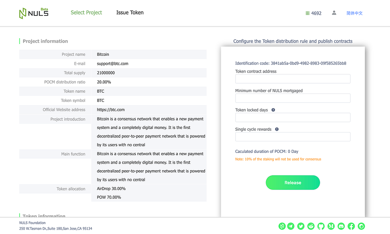Click the info icon beside Single cycle rewards

pyautogui.click(x=277, y=129)
